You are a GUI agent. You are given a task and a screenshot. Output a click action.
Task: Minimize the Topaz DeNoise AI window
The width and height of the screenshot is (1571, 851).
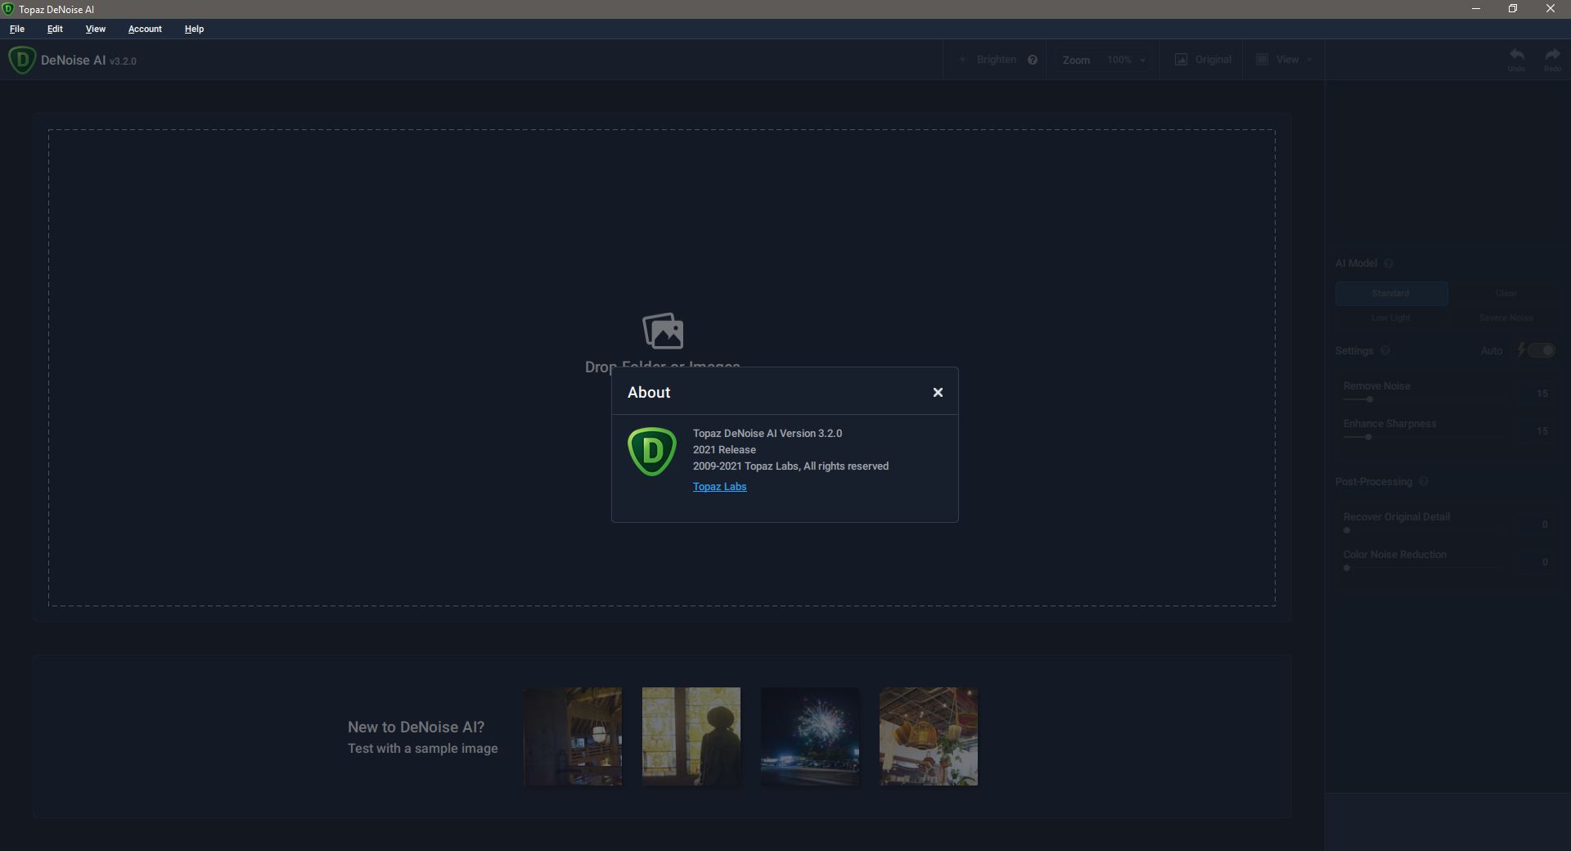tap(1476, 9)
